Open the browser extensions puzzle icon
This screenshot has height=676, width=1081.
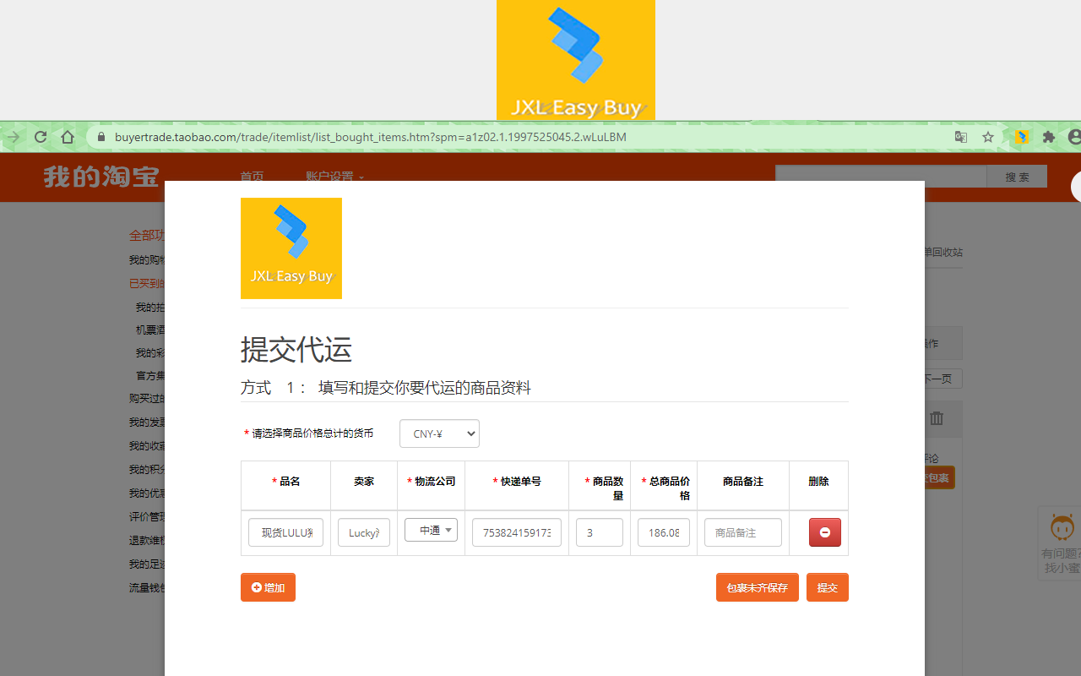[1049, 137]
